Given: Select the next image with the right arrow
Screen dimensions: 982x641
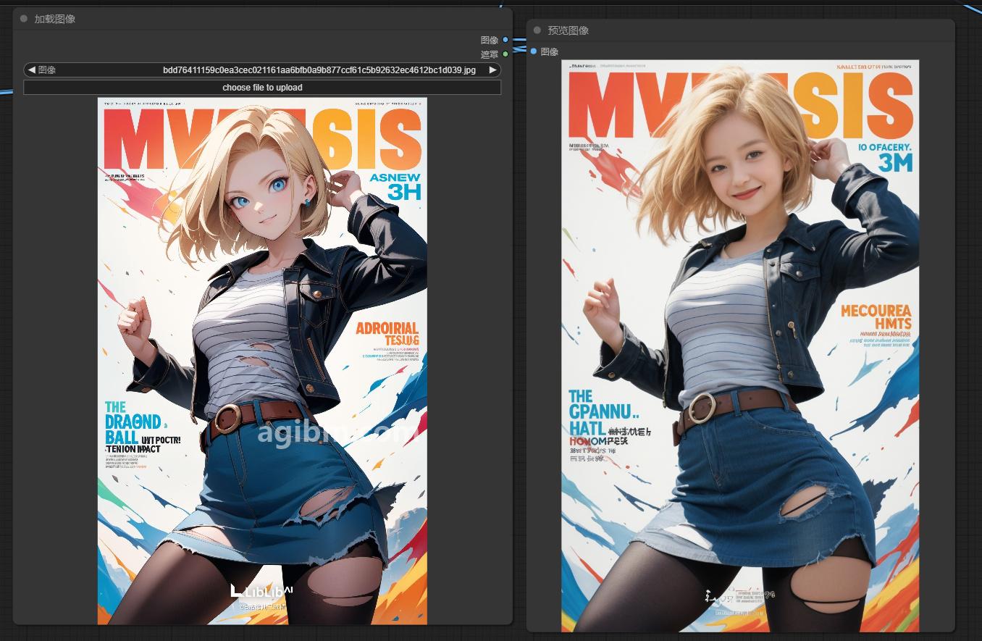Looking at the screenshot, I should [x=493, y=70].
